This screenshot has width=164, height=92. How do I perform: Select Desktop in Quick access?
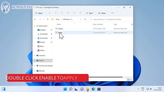(x=42, y=30)
